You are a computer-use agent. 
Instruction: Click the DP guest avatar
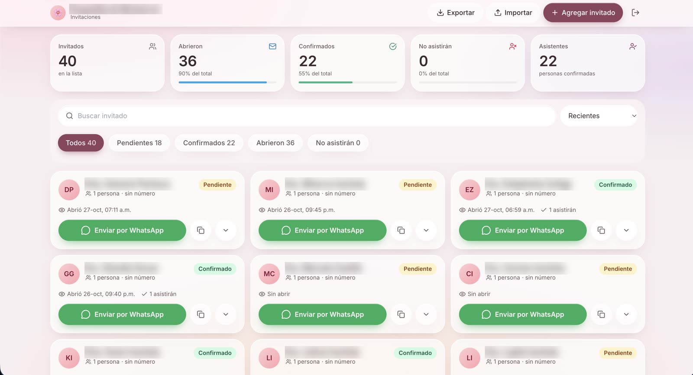pyautogui.click(x=69, y=190)
